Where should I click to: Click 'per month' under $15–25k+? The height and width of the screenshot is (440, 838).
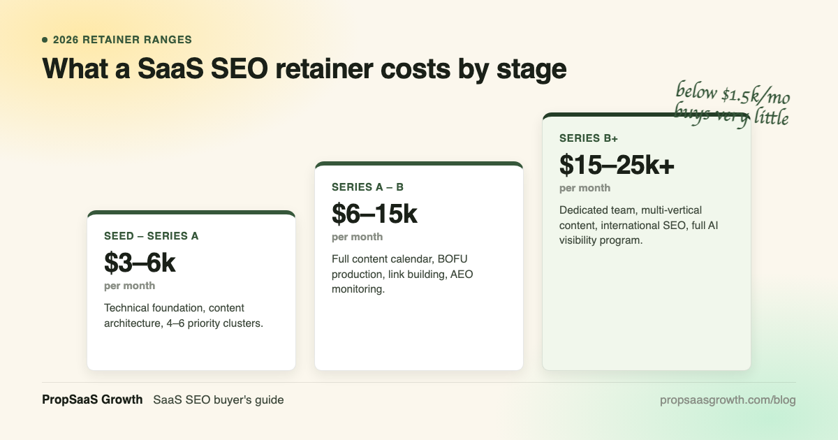tap(585, 188)
